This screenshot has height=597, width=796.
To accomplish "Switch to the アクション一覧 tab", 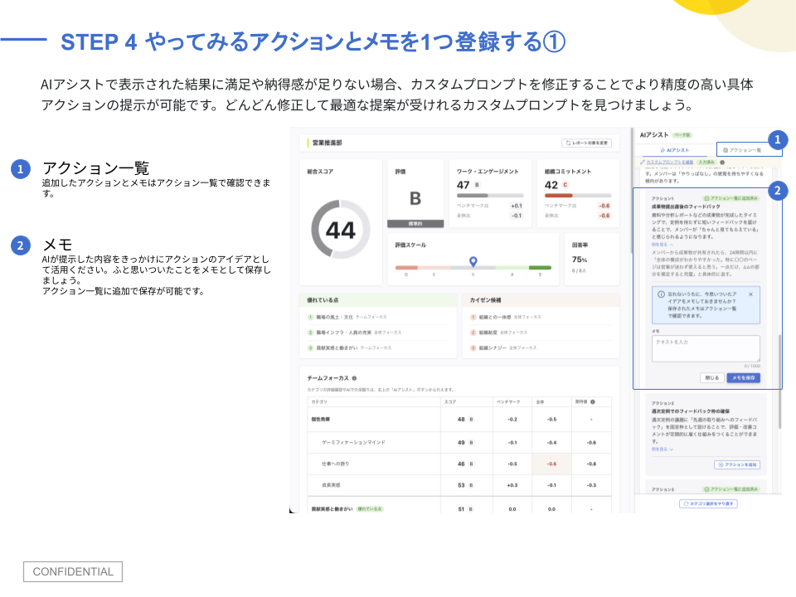I will [x=742, y=150].
